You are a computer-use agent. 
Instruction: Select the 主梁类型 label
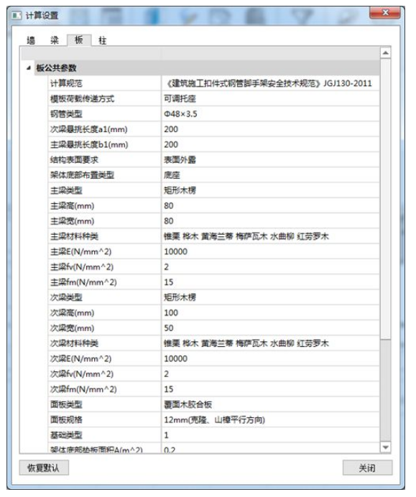(66, 190)
